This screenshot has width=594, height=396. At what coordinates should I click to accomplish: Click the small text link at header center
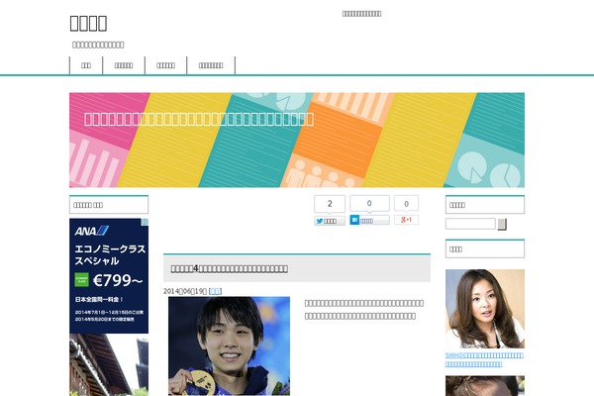tap(361, 14)
